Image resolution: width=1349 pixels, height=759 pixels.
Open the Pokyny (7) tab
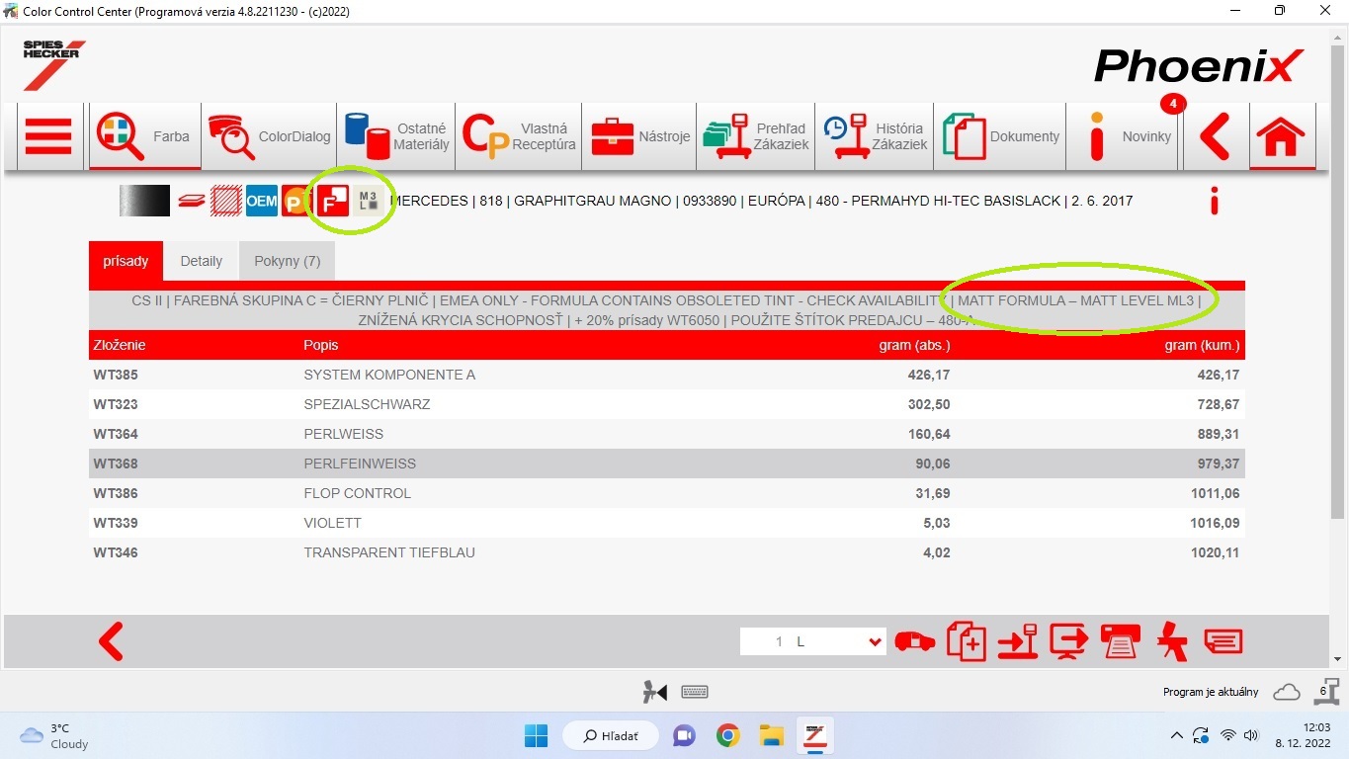click(287, 261)
